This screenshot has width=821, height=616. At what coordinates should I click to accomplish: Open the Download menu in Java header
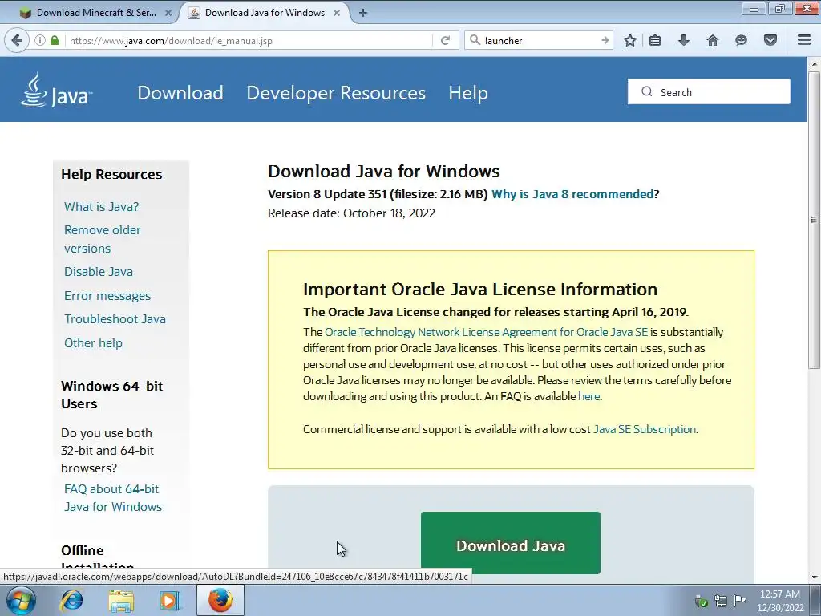coord(180,93)
